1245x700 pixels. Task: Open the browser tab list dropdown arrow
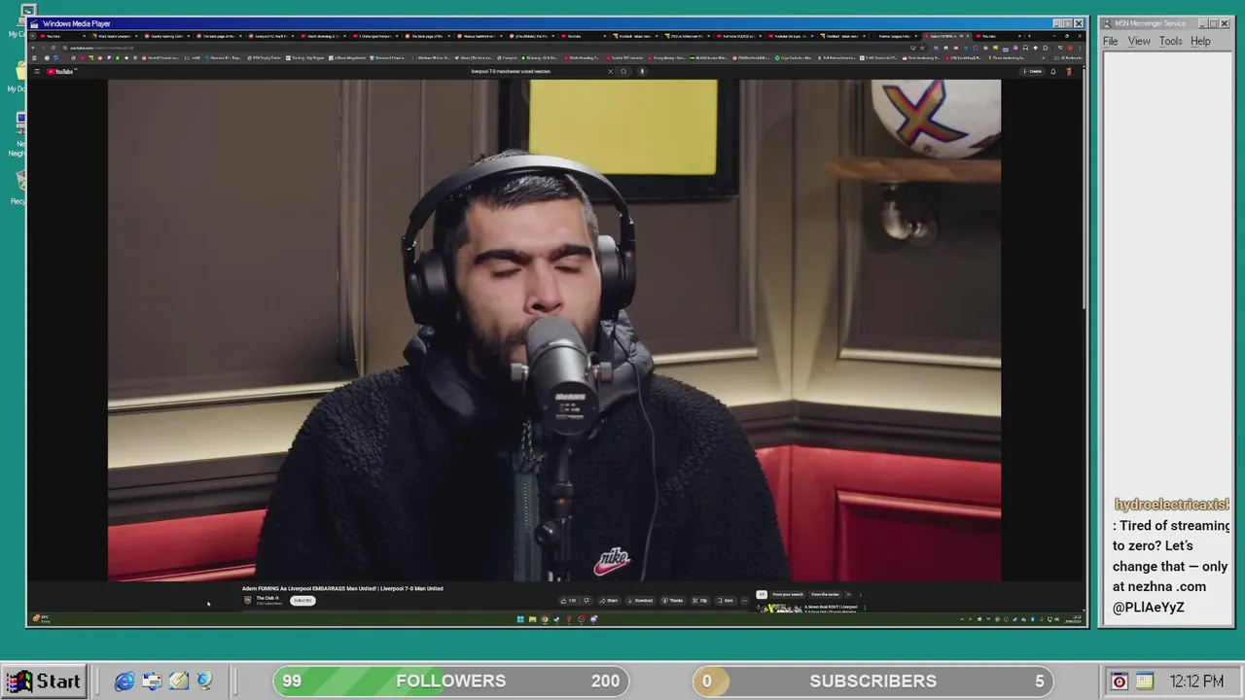click(33, 36)
